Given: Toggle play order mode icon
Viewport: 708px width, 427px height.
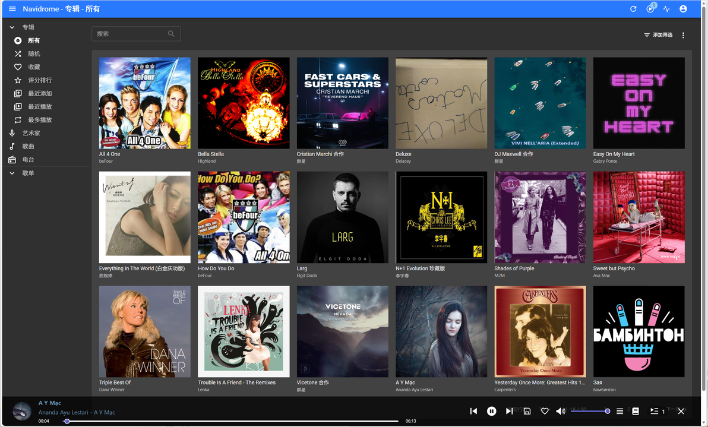Looking at the screenshot, I should pos(619,411).
